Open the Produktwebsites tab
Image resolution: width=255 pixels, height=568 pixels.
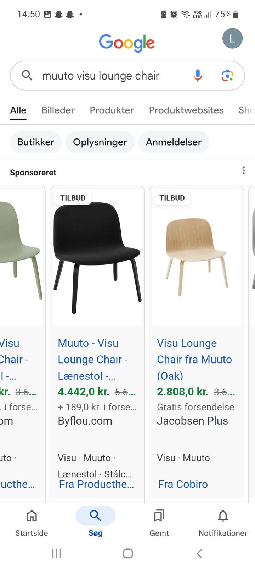tap(186, 110)
